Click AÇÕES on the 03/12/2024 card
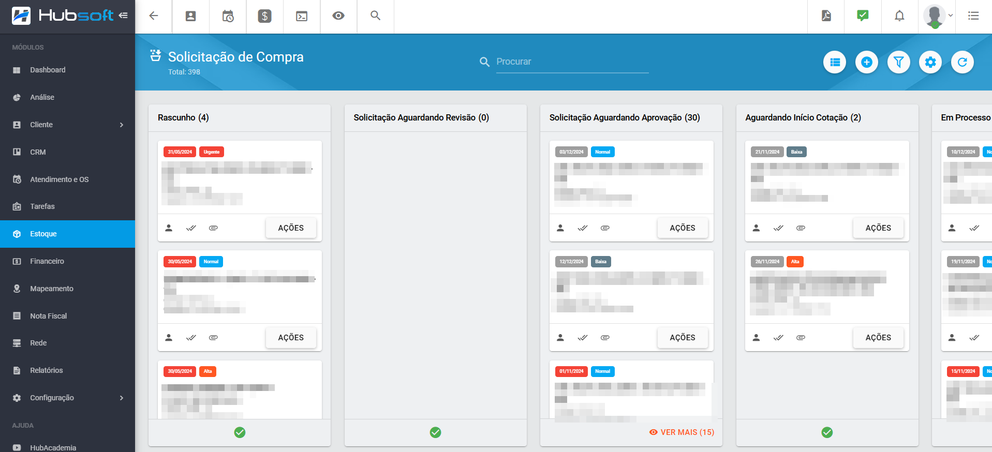The image size is (992, 452). [683, 228]
